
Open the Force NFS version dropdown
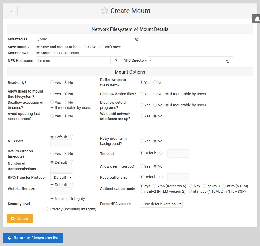161,204
